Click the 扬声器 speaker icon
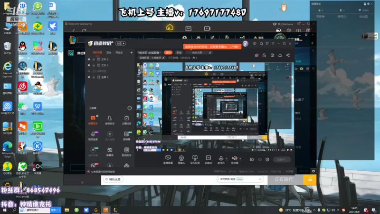This screenshot has width=380, height=214. click(x=234, y=158)
